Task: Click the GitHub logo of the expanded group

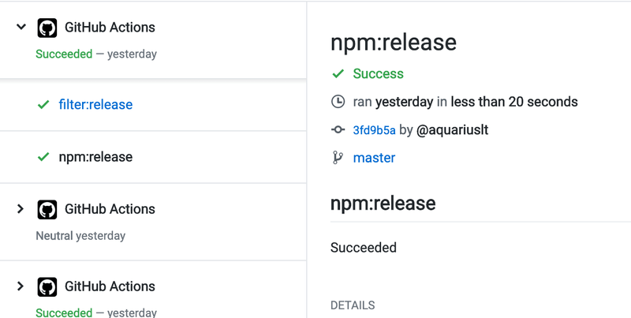Action: 47,28
